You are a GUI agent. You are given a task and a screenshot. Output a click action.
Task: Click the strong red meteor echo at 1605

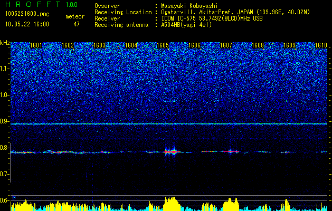170,151
